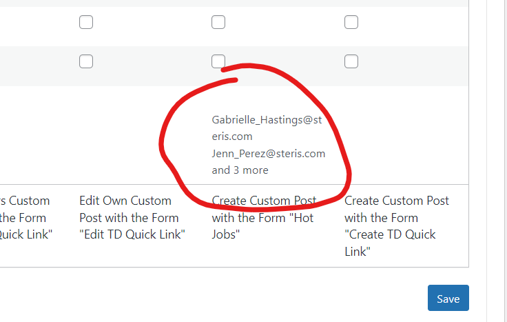The height and width of the screenshot is (322, 507).
Task: Click the partially cut-off "Quick Link" footer label
Action: click(26, 217)
